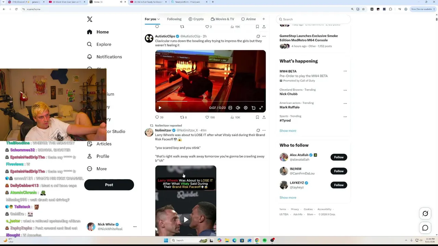Open more options for AutisticClips post
438x246 pixels.
264,36
